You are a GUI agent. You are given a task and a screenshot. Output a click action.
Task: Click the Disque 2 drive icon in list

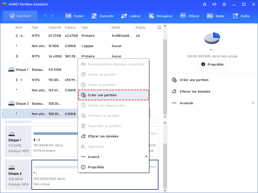pyautogui.click(x=11, y=103)
